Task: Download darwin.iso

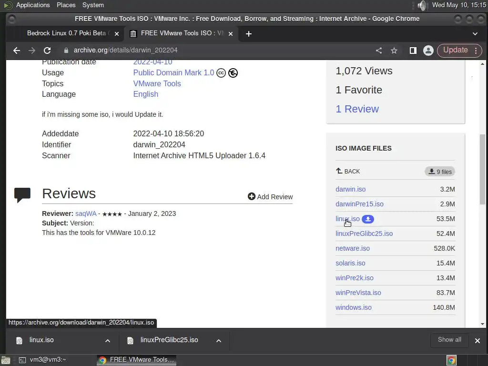Action: tap(350, 189)
